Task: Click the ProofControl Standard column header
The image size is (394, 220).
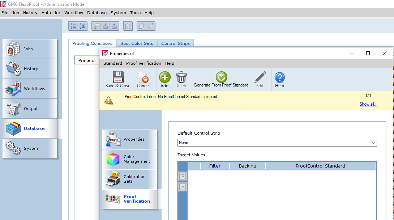Action: click(320, 166)
